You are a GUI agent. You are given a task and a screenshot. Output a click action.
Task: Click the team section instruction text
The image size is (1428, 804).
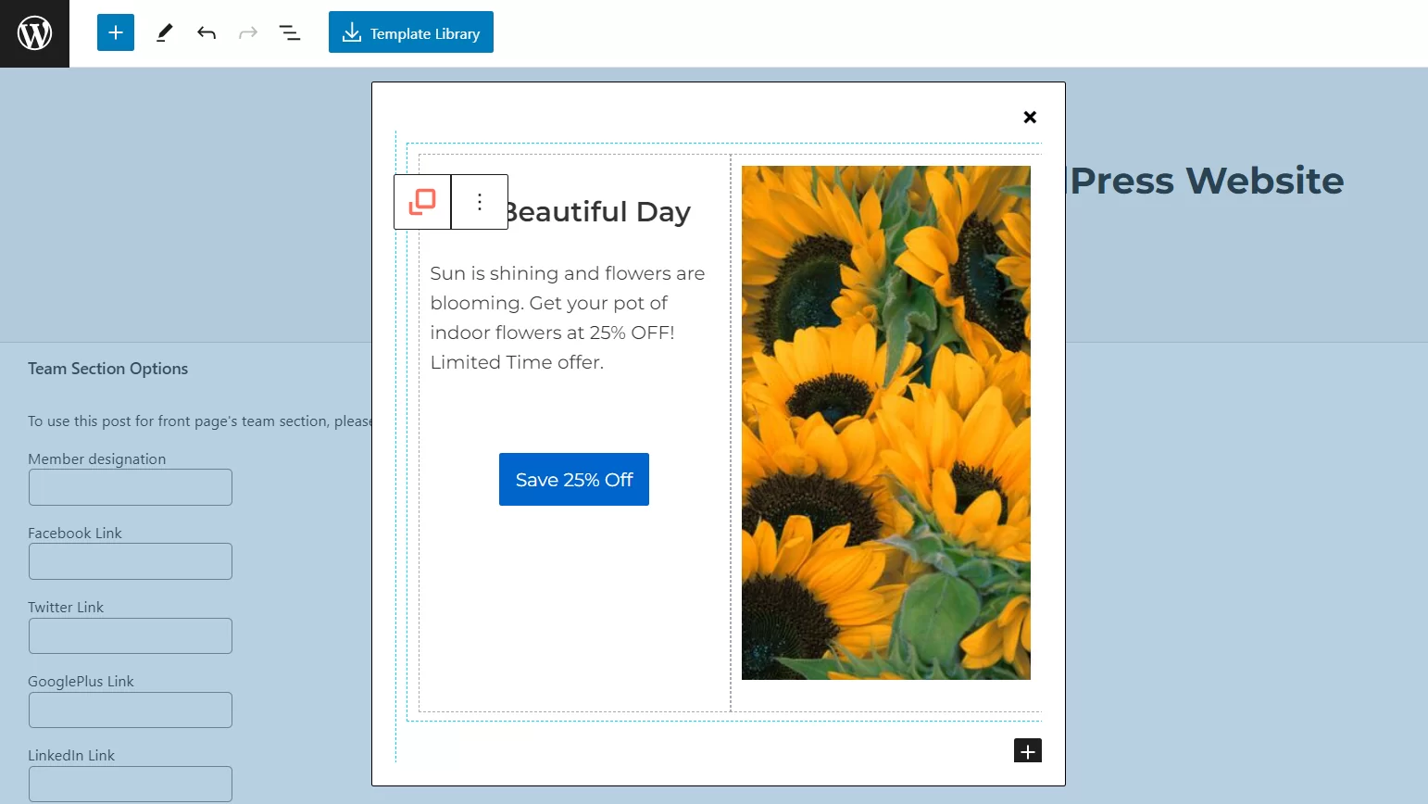pyautogui.click(x=199, y=421)
